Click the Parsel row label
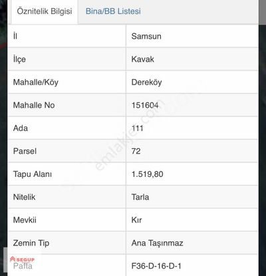Screen dimensions: 266x276 point(25,151)
